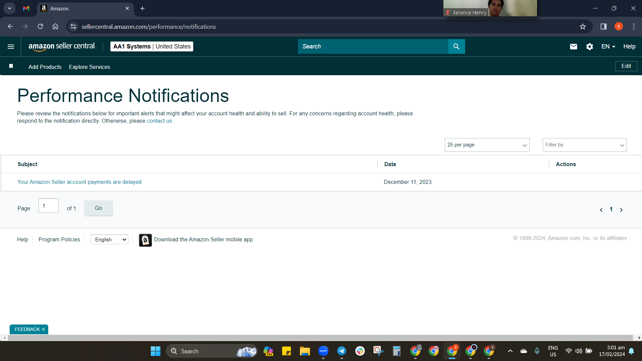Viewport: 642px width, 361px height.
Task: Click the Windows taskbar search box
Action: (x=212, y=351)
